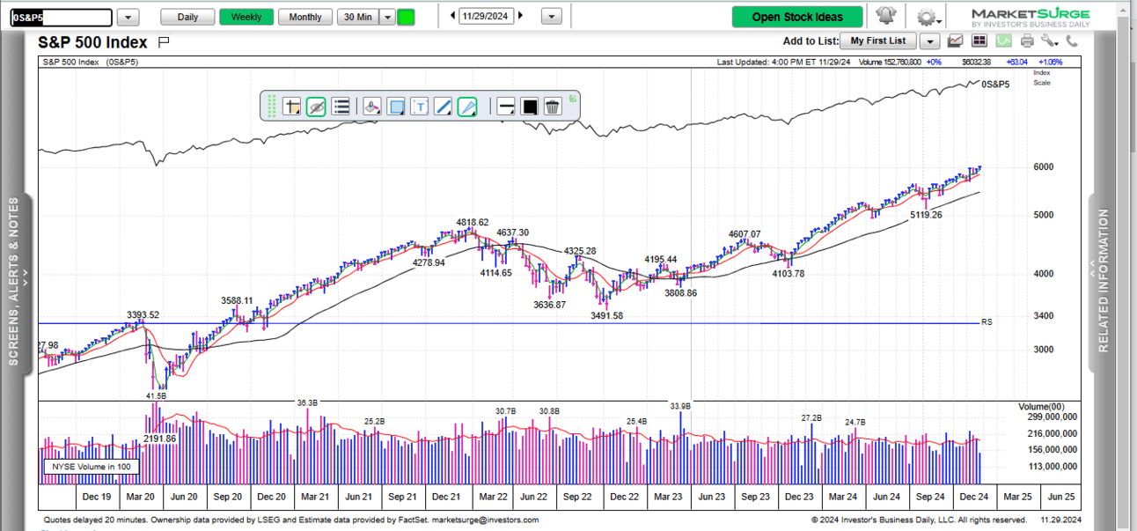Open the alerts bell icon

(885, 16)
